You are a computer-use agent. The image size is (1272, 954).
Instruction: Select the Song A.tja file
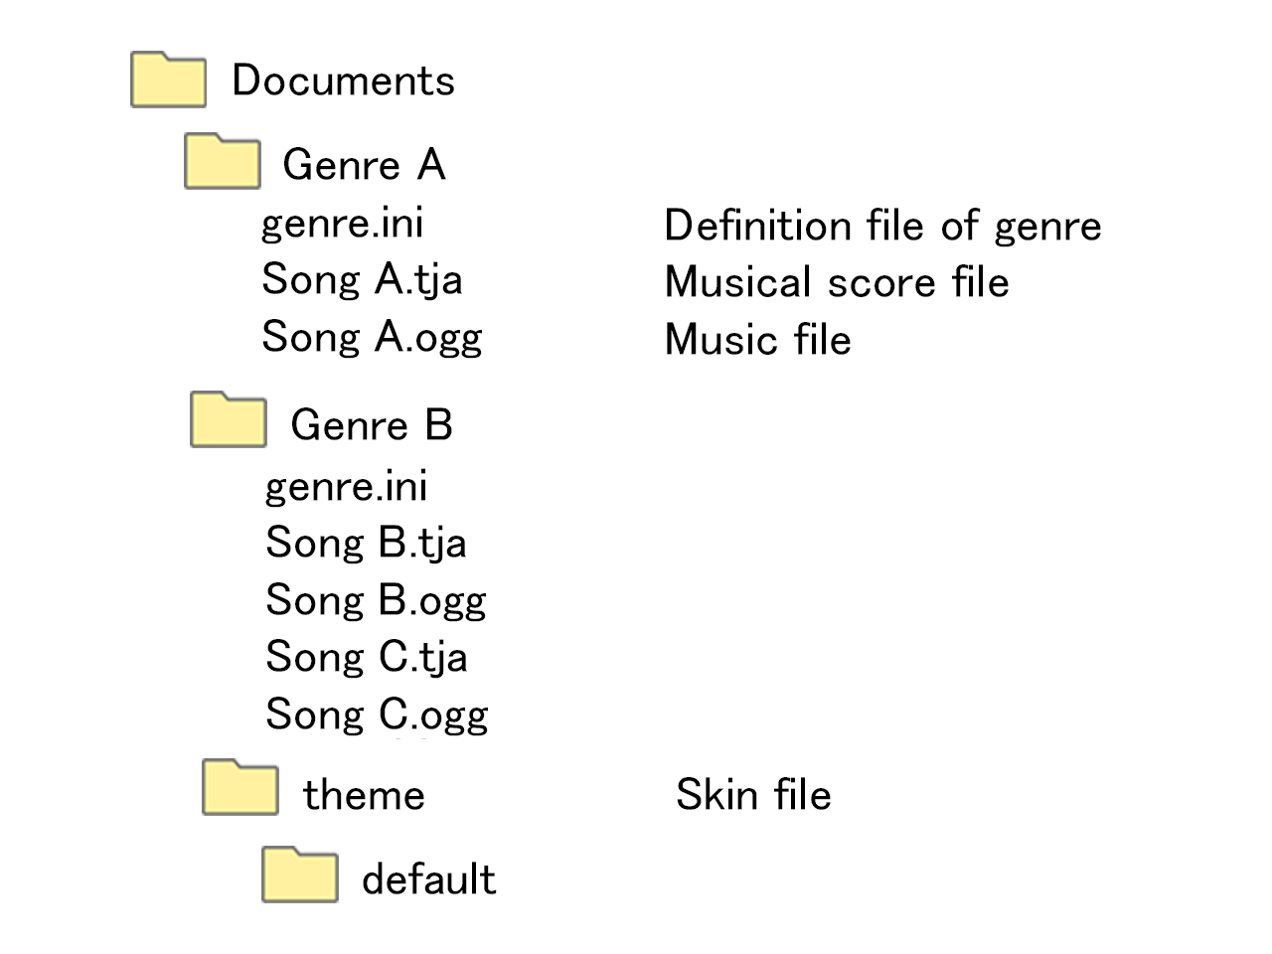pyautogui.click(x=362, y=280)
